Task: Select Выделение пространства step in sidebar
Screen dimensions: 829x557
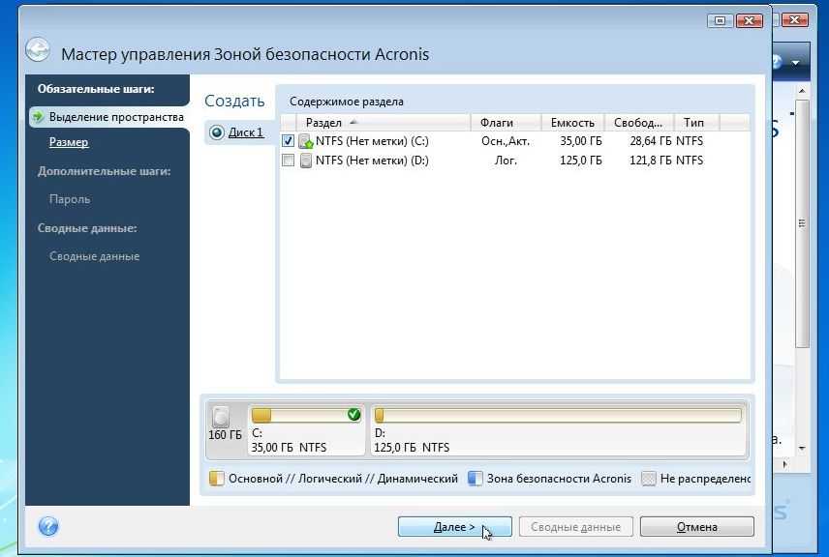Action: click(116, 117)
